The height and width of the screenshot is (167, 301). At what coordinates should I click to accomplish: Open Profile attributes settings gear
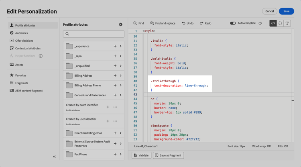120,24
